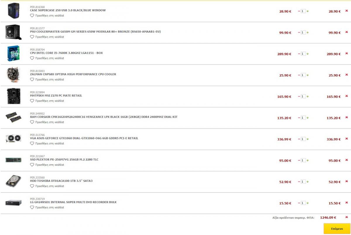Open the Corsair Vengeance LPX product title

pyautogui.click(x=104, y=117)
